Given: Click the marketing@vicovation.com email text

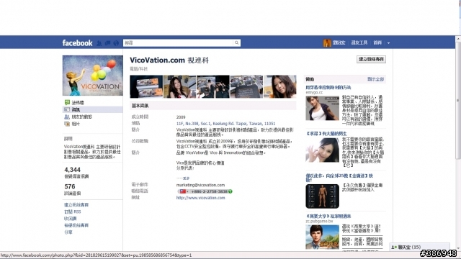Looking at the screenshot, I should coord(200,185).
